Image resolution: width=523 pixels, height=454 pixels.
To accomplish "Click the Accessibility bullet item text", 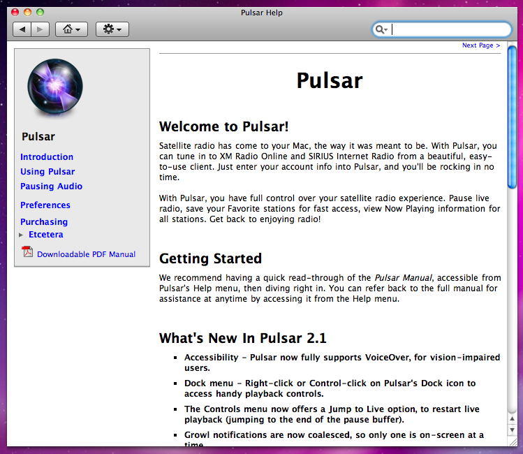I will click(x=342, y=363).
